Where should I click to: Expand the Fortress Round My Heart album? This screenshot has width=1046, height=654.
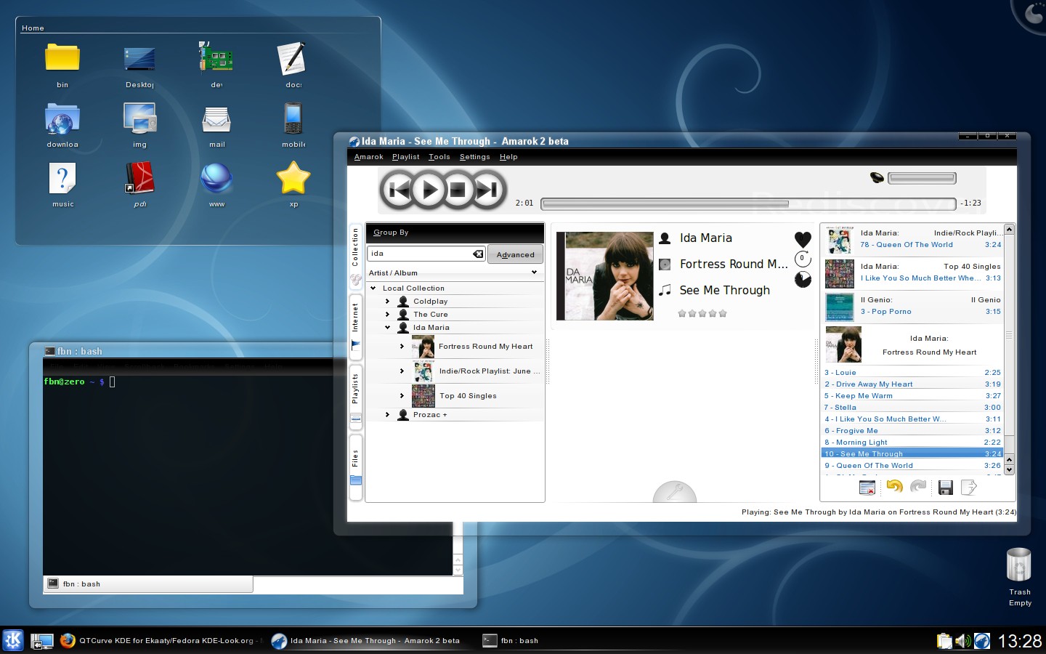point(402,347)
